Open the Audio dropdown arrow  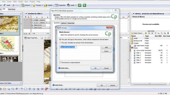(75, 5)
